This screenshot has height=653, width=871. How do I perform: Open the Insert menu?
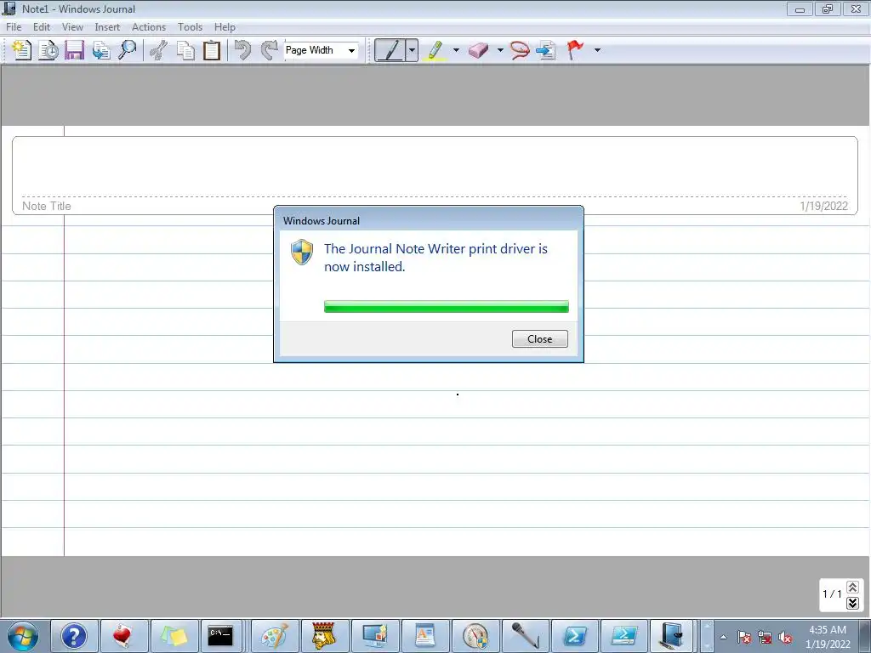coord(107,26)
